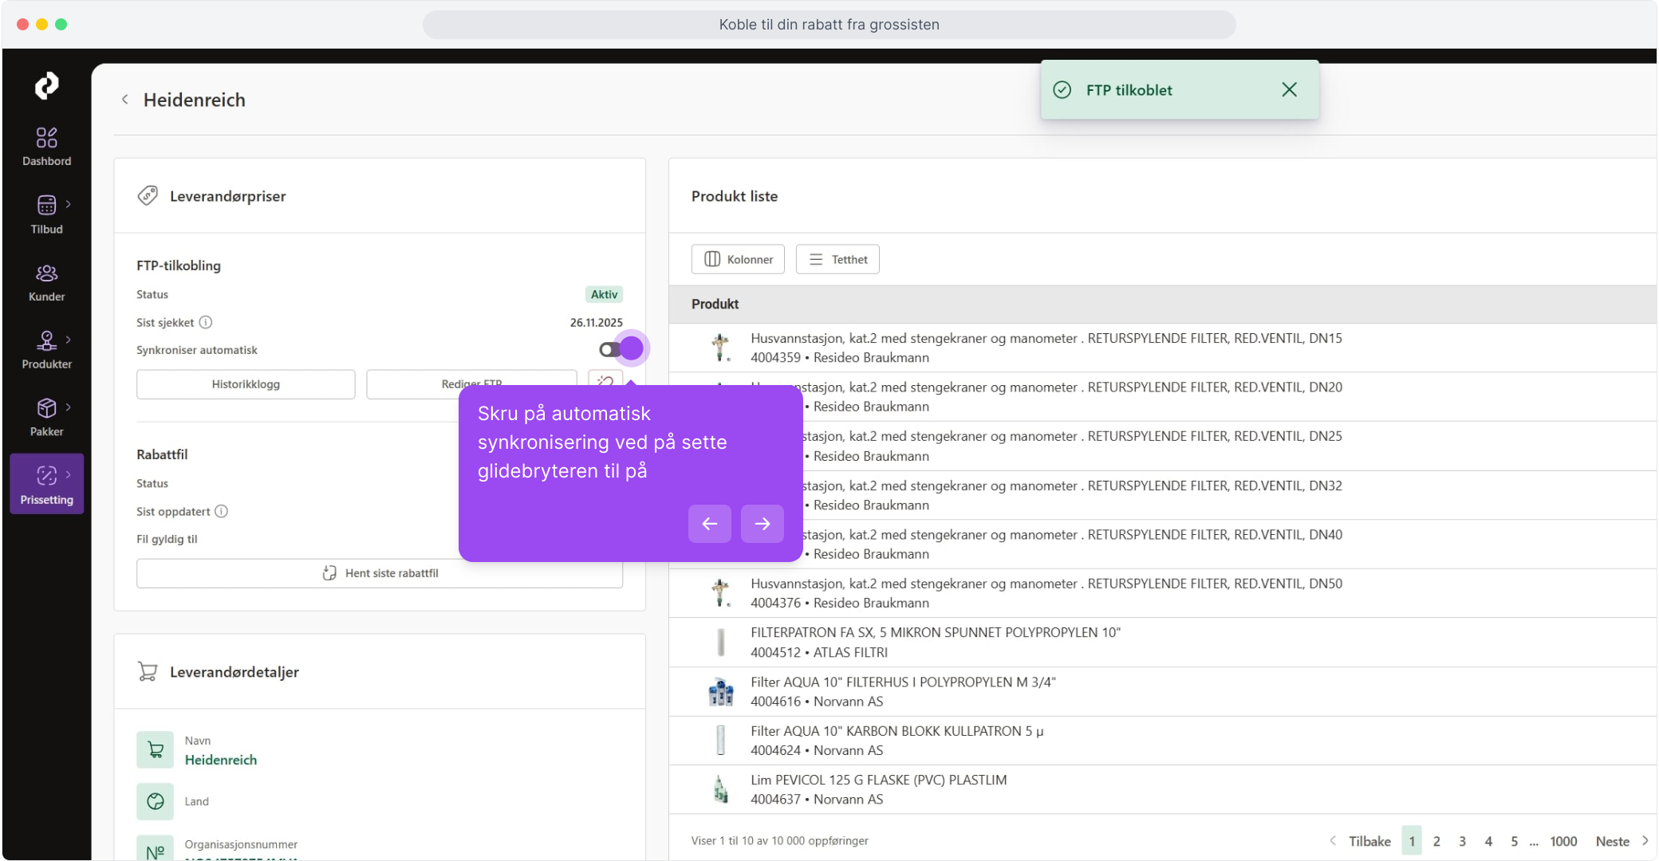This screenshot has width=1659, height=861.
Task: Open thumbnail of DN50 Husvannstasjon product
Action: [x=721, y=593]
